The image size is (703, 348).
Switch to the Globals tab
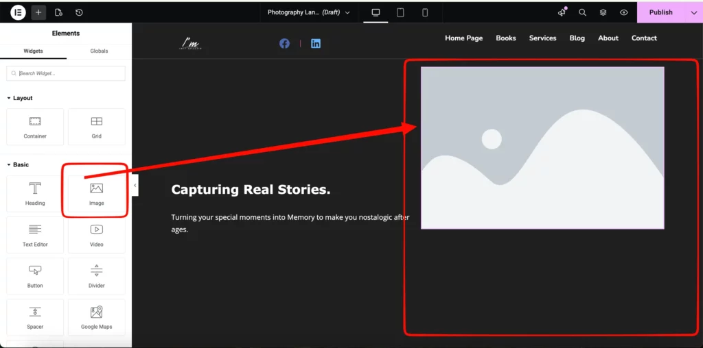(99, 51)
